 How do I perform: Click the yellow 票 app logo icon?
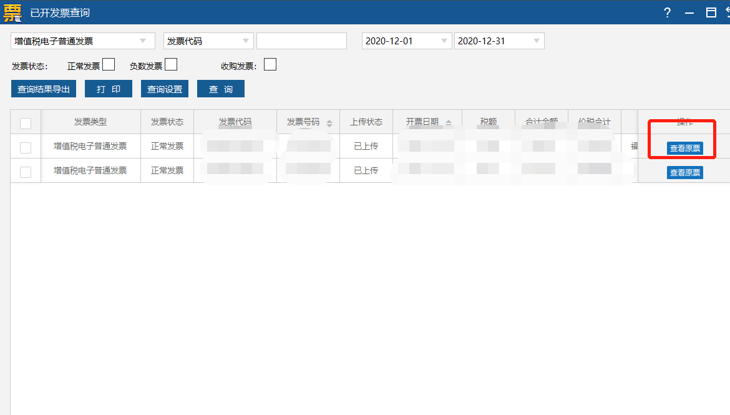12,12
